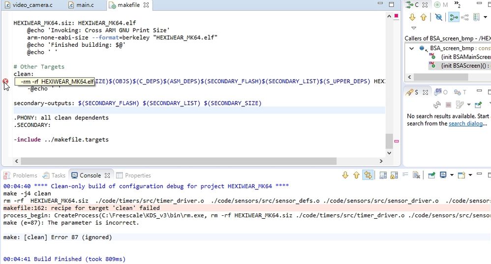Toggle pin on the Search view

click(x=478, y=105)
